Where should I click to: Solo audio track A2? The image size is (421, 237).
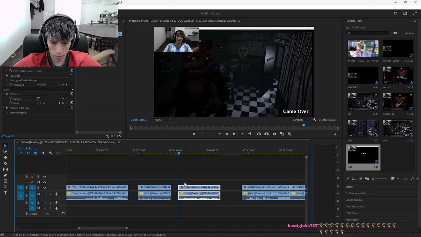[x=50, y=203]
